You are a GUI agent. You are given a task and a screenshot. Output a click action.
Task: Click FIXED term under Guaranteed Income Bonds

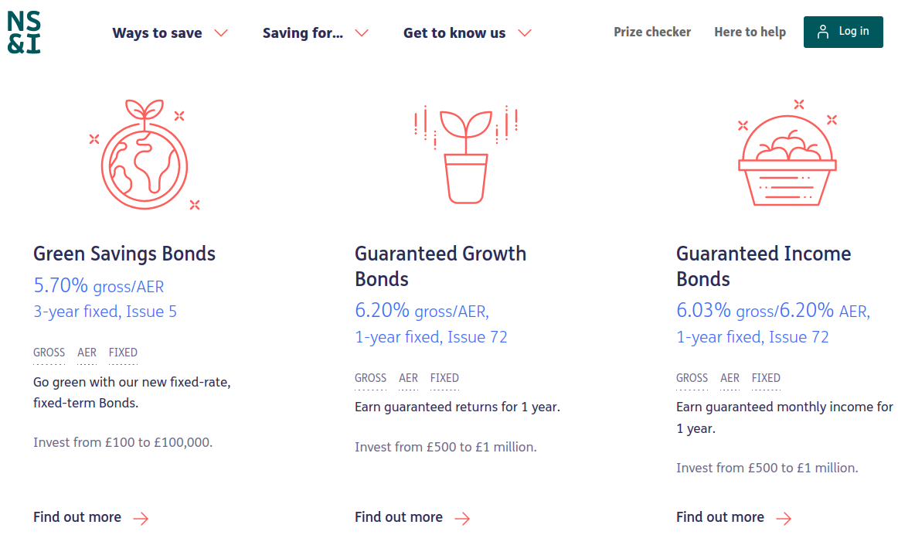click(766, 378)
